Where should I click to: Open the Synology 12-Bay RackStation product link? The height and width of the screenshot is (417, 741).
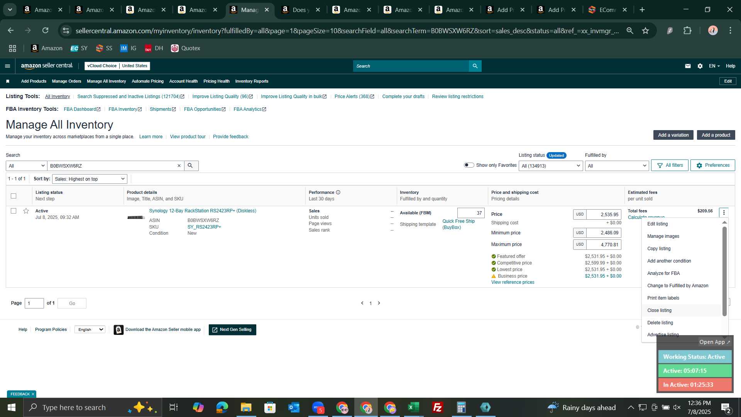(x=203, y=211)
